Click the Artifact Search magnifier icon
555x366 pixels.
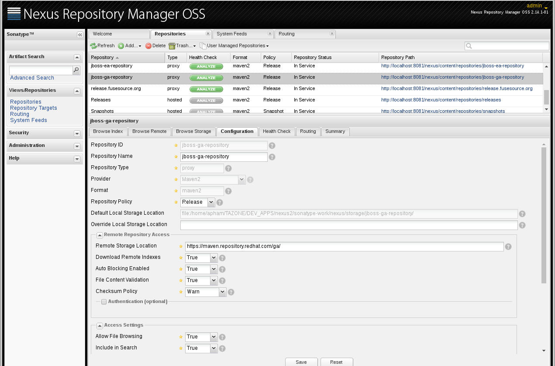(x=76, y=70)
